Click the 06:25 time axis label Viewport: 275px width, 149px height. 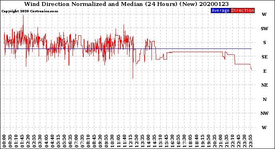pos(70,141)
